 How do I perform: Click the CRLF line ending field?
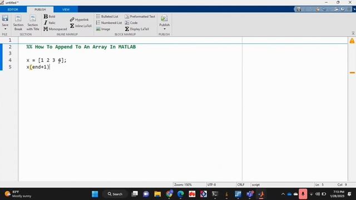pos(243,185)
